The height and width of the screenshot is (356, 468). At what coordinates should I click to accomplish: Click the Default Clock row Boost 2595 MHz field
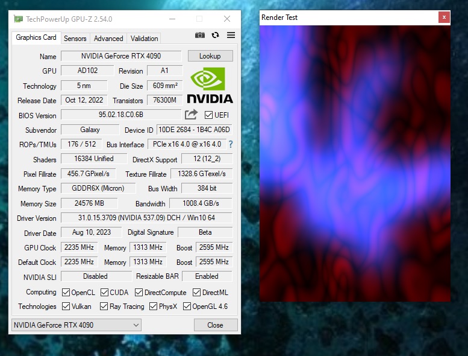click(x=214, y=262)
